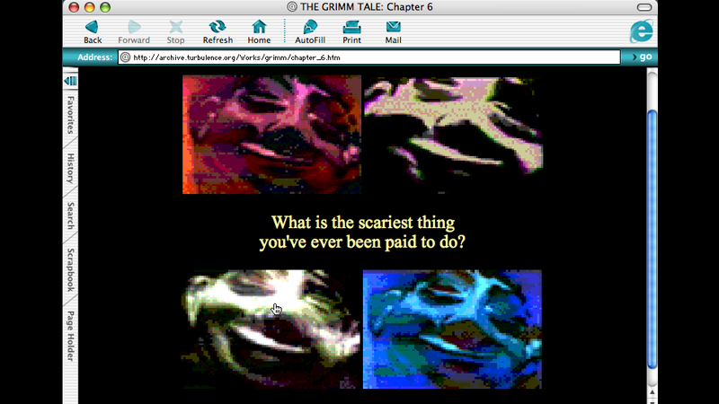Collapse the Explorer bar with arrow toggle
Image resolution: width=719 pixels, height=404 pixels.
pyautogui.click(x=70, y=81)
